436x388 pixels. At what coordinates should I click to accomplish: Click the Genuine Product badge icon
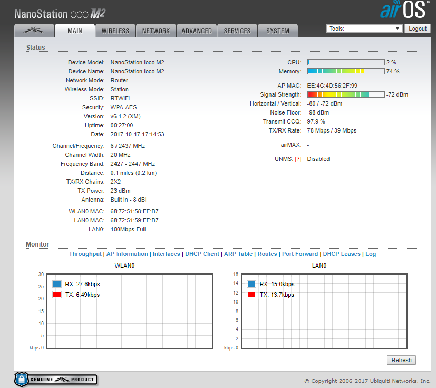click(x=55, y=380)
